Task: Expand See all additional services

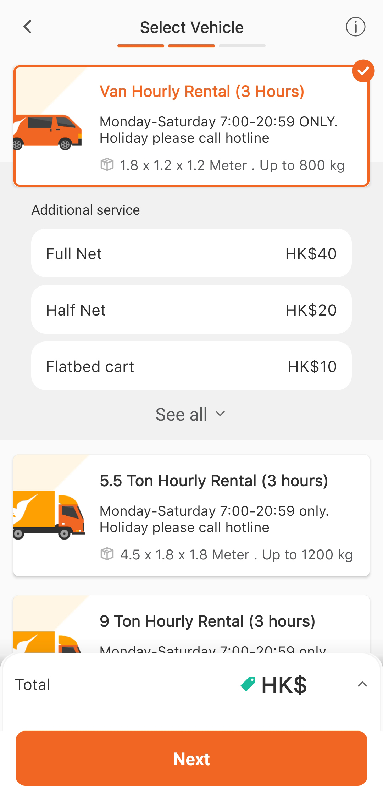Action: point(191,414)
